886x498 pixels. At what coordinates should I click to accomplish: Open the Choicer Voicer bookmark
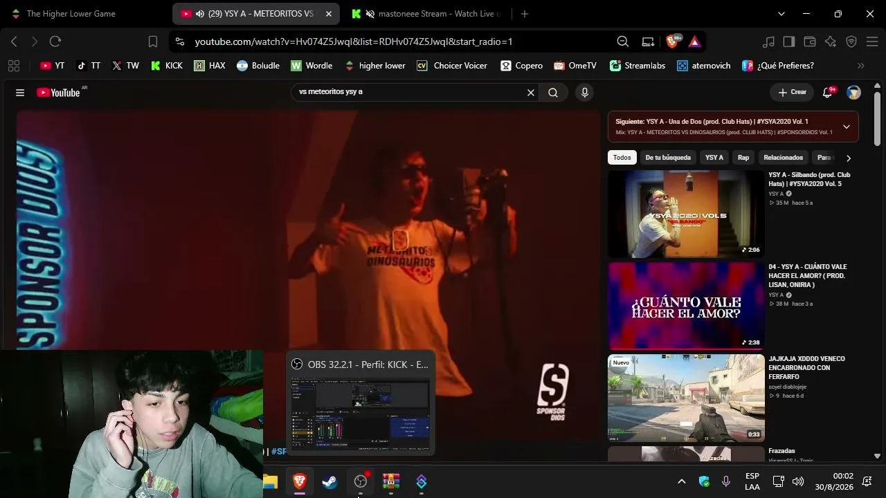coord(452,66)
